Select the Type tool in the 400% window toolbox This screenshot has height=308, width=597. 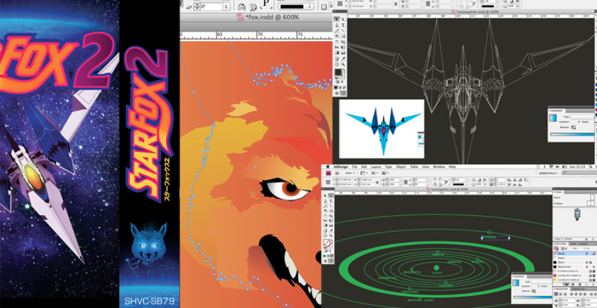coord(331,201)
